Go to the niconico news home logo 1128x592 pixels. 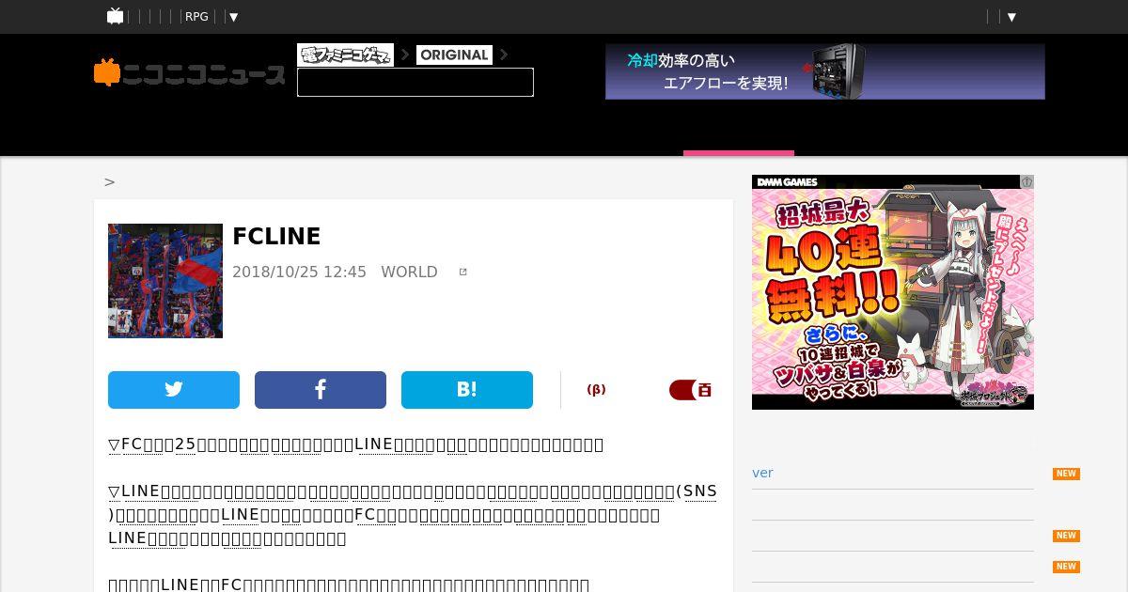[x=190, y=73]
